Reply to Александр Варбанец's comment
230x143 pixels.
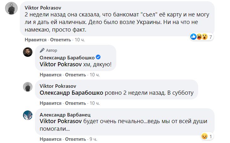pos(75,139)
